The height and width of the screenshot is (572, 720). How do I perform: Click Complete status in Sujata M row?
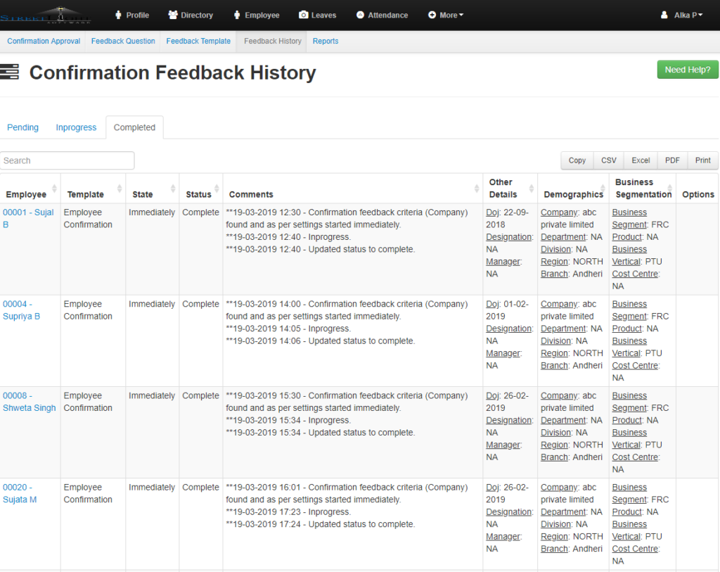200,487
